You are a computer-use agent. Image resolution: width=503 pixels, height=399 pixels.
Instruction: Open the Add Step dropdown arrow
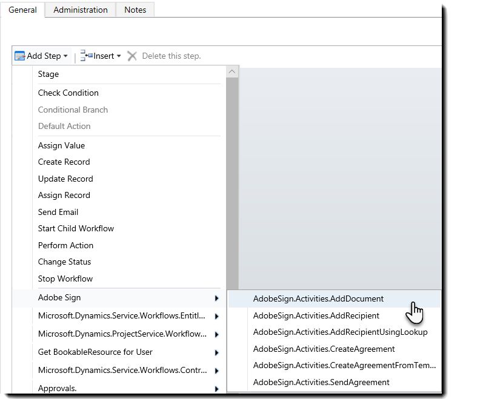(65, 56)
